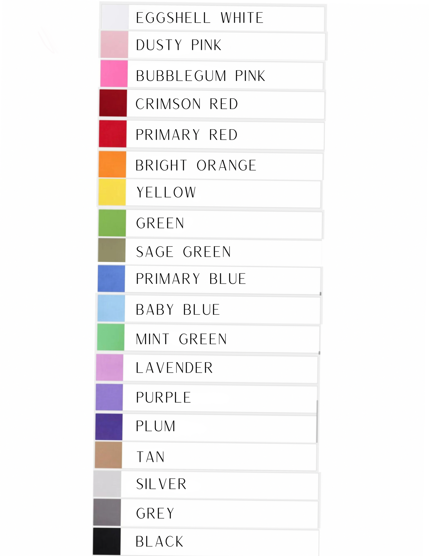
Task: Choose the Crimson Red color swatch
Action: tap(113, 103)
